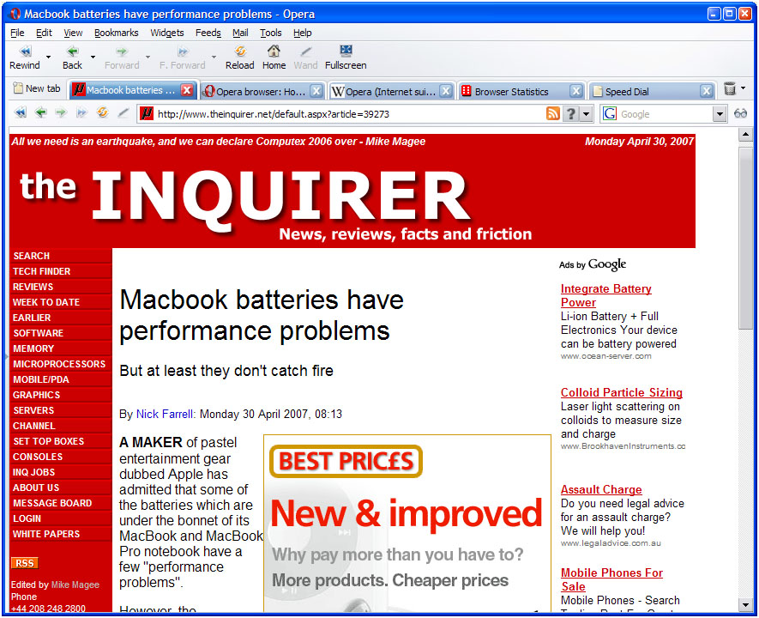Click the question mark icon in address bar
This screenshot has height=618, width=759.
click(x=571, y=114)
